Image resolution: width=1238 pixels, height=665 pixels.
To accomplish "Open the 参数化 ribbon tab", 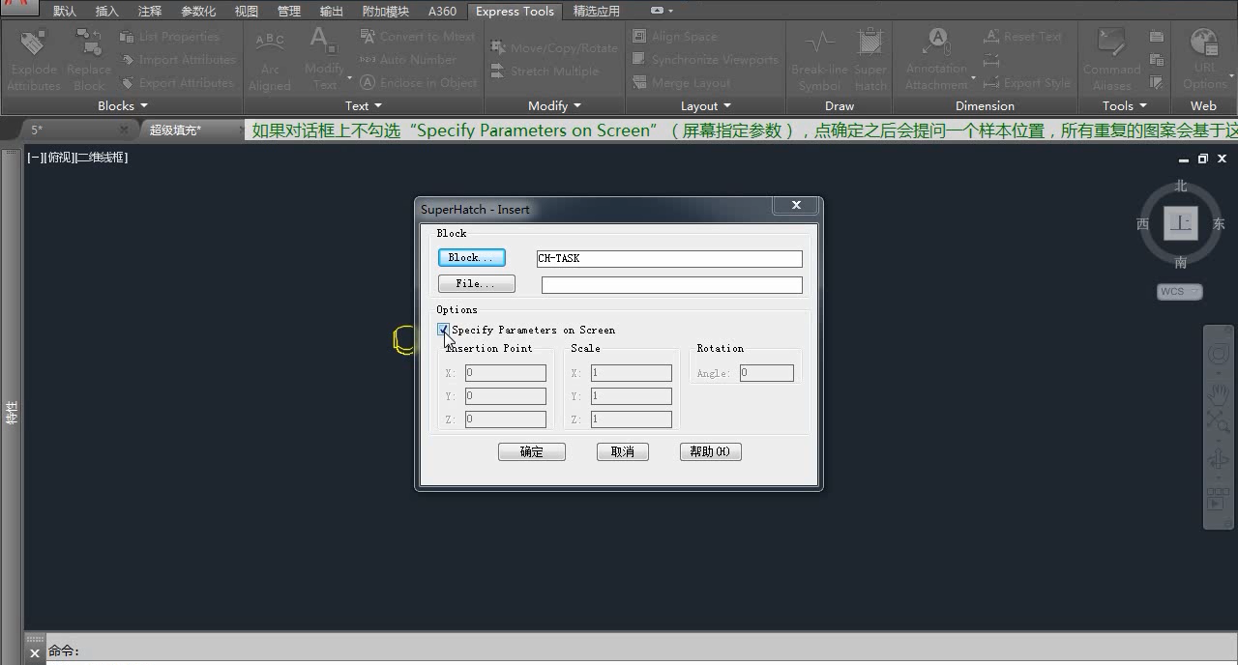I will tap(198, 12).
